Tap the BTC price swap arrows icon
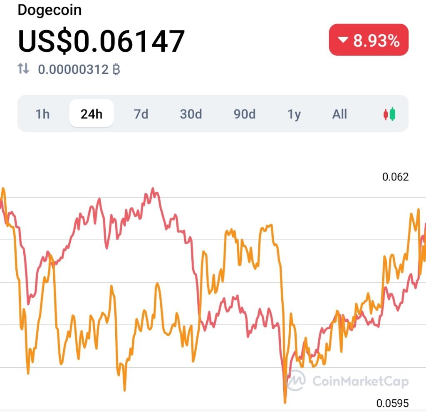This screenshot has width=426, height=413. click(23, 69)
